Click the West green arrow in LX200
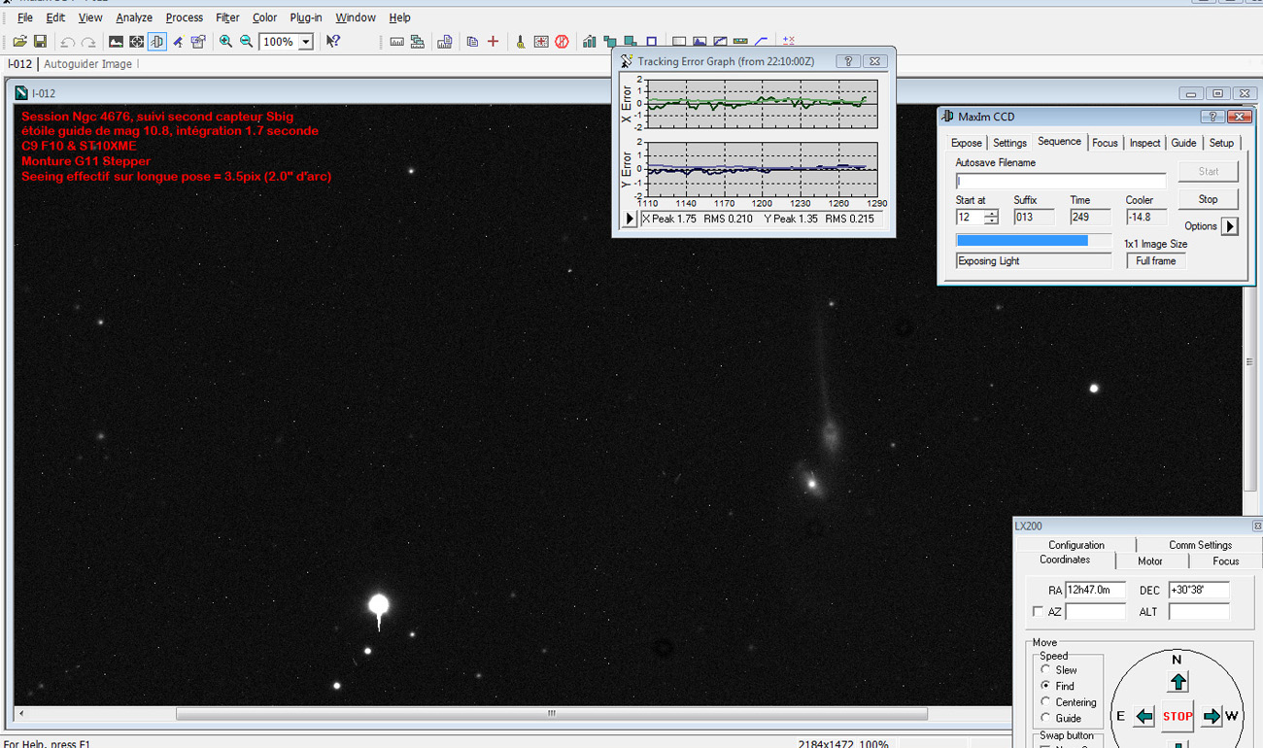This screenshot has height=748, width=1263. point(1212,717)
